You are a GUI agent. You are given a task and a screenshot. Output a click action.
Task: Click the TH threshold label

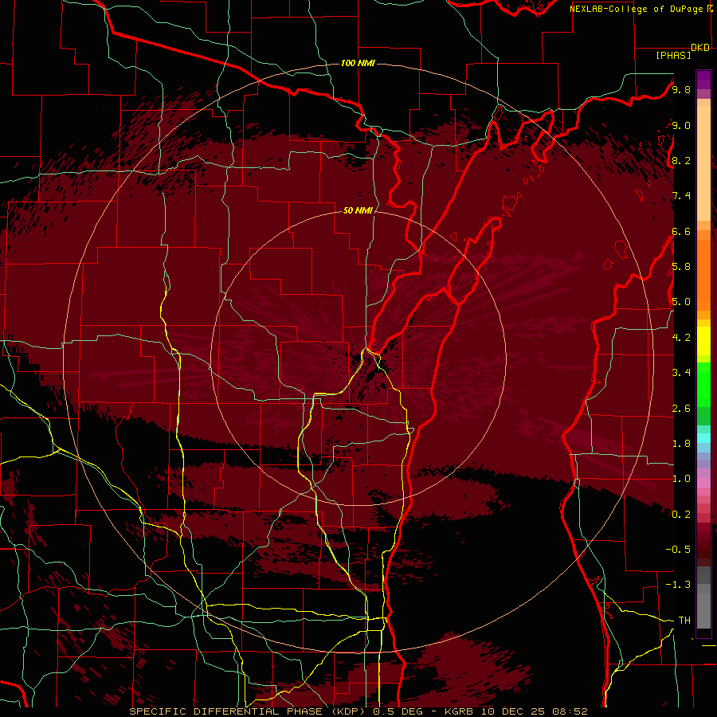[x=684, y=620]
